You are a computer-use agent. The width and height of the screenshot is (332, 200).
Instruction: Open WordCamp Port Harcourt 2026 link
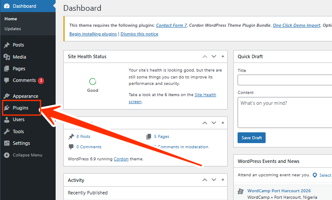(279, 191)
